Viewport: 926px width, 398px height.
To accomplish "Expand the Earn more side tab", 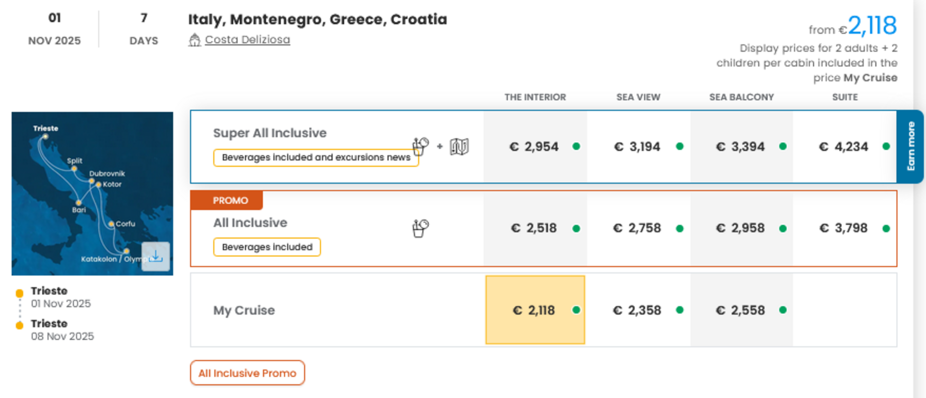I will click(911, 146).
